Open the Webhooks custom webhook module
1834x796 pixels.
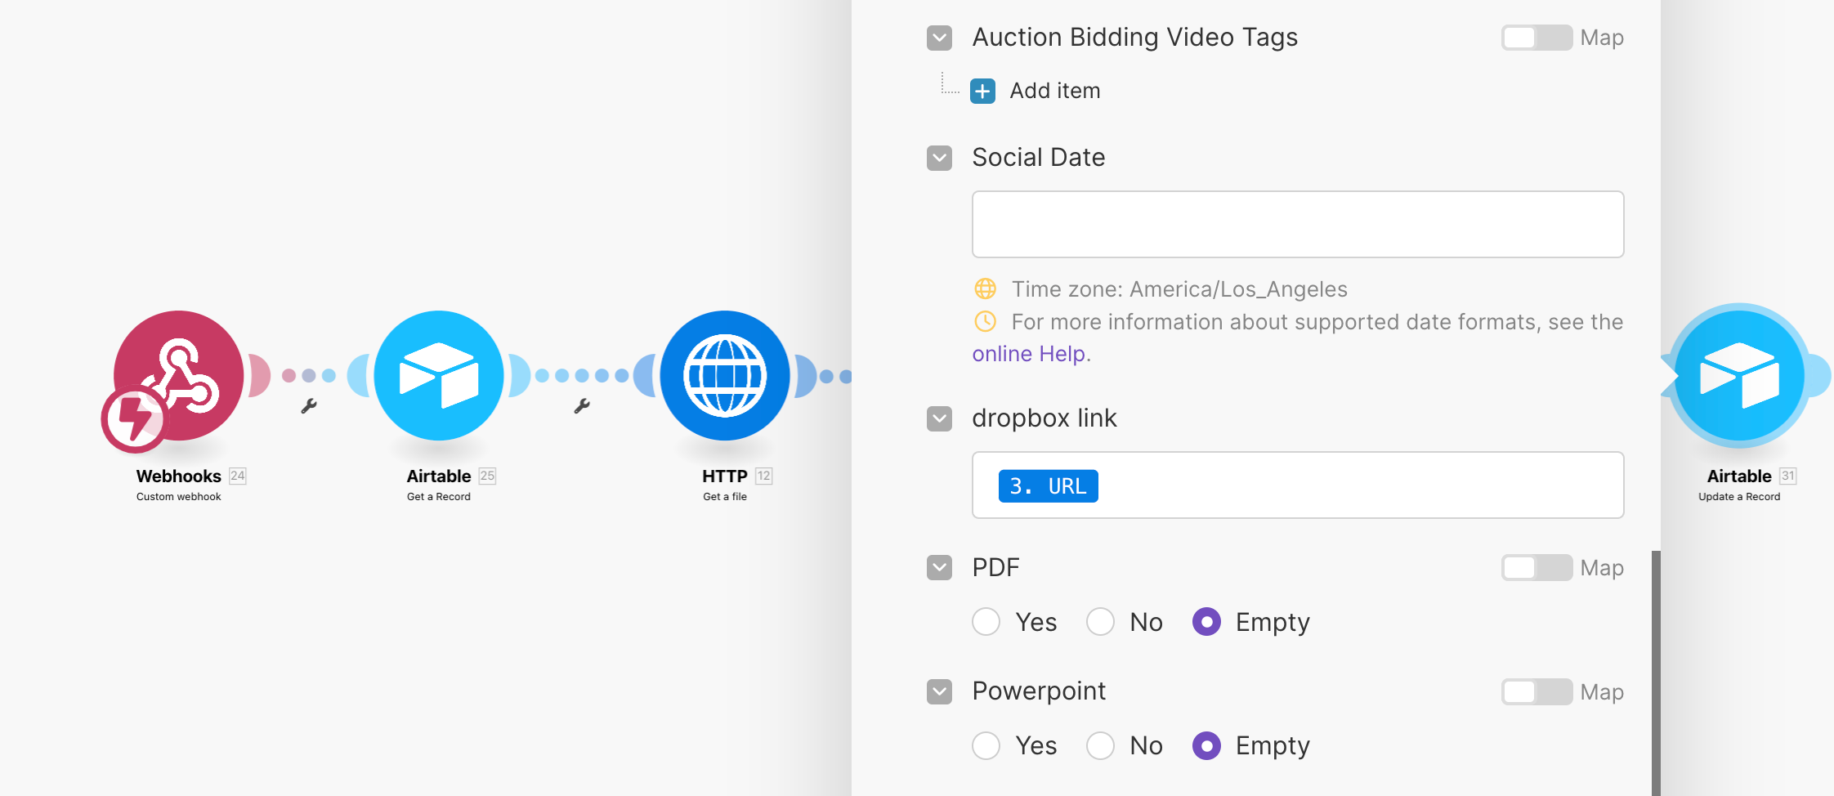click(x=179, y=375)
